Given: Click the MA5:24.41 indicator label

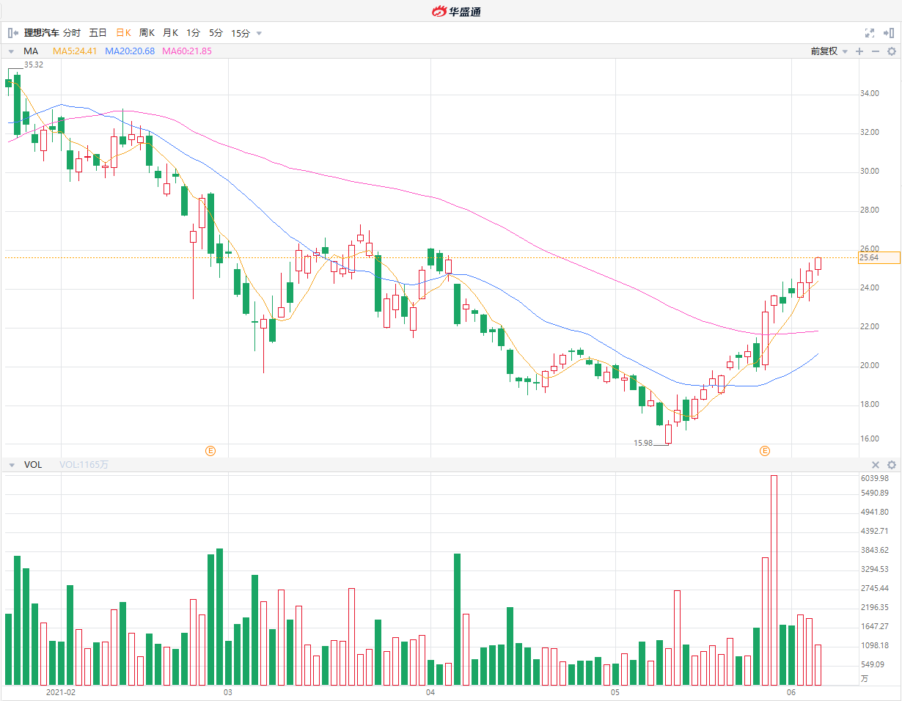Looking at the screenshot, I should click(75, 51).
